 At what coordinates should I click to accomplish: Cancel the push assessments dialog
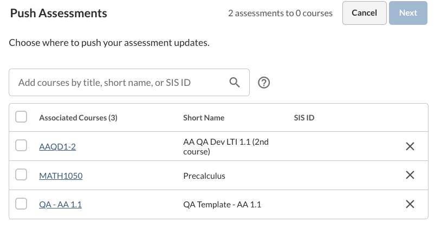(365, 13)
